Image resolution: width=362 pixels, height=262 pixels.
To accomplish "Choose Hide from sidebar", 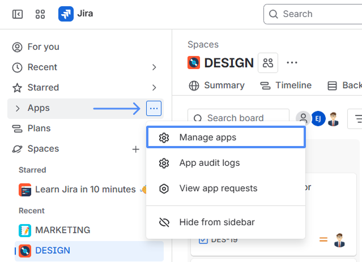I will (x=226, y=222).
